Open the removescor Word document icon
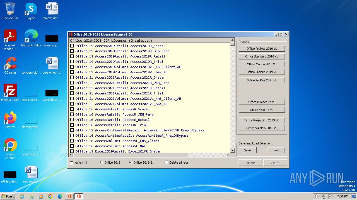 click(x=31, y=174)
